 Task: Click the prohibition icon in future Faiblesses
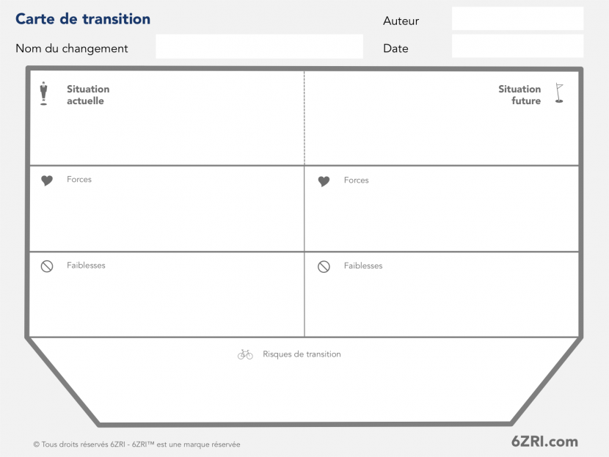coord(324,267)
